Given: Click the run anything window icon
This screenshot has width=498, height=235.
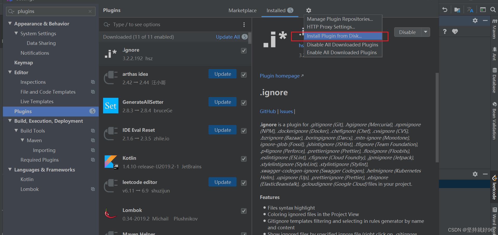Looking at the screenshot, I should pyautogui.click(x=483, y=10).
